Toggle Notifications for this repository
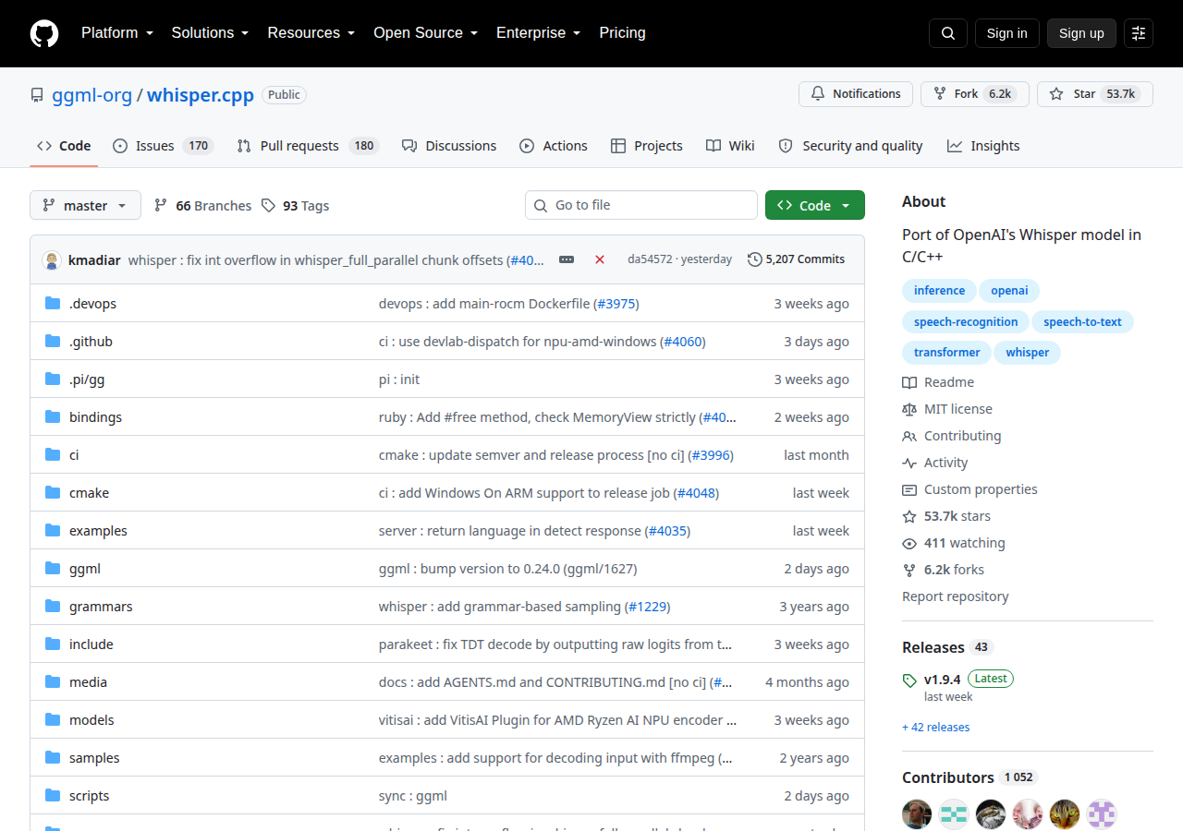The height and width of the screenshot is (831, 1183). 856,94
